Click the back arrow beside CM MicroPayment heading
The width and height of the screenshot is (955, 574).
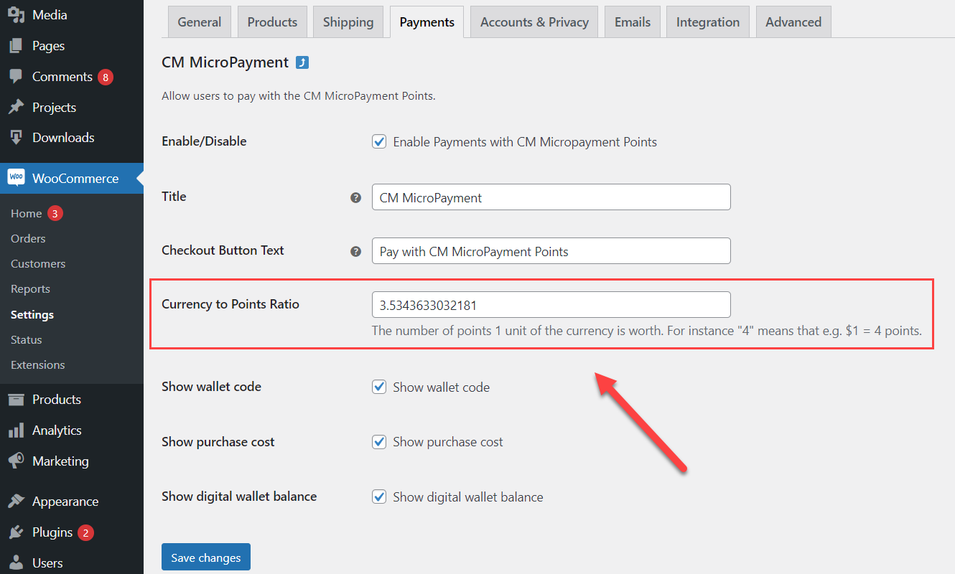[x=302, y=62]
